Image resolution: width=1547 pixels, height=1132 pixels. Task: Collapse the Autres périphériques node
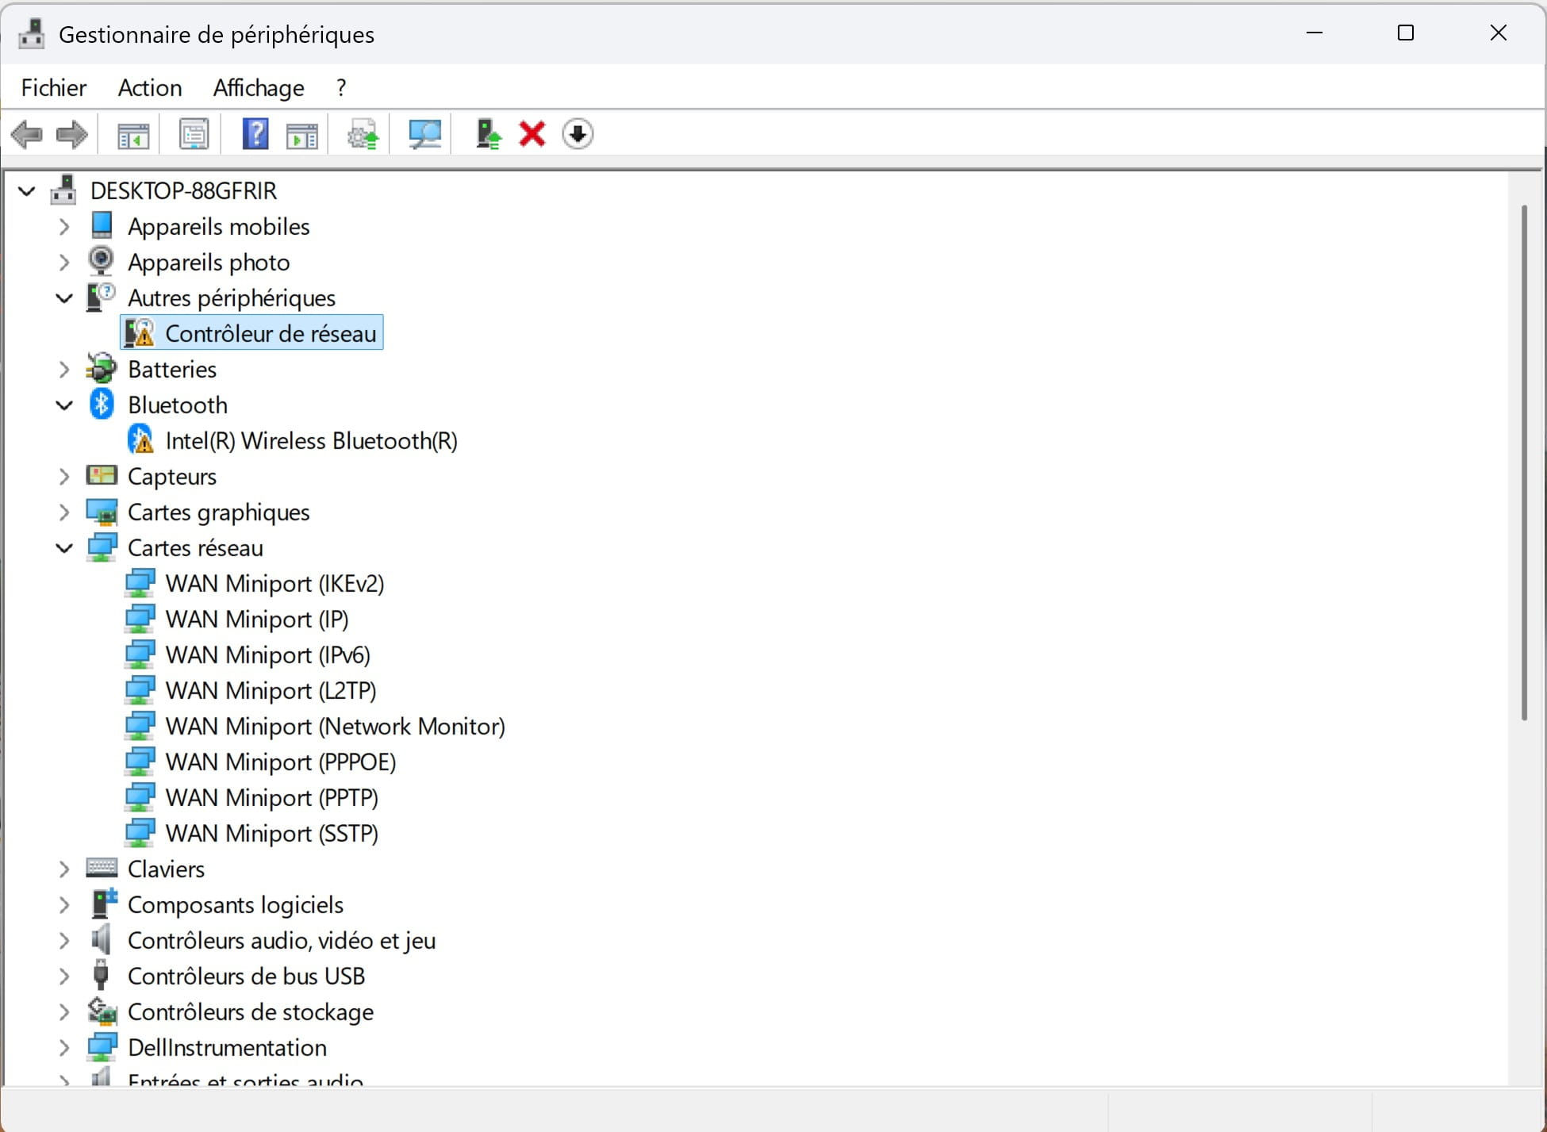pyautogui.click(x=64, y=298)
